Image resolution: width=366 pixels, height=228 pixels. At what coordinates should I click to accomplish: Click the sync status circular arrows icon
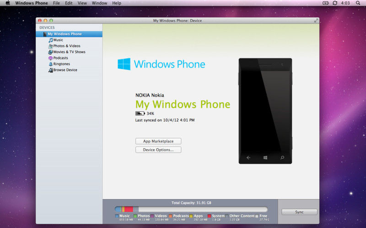335,3
